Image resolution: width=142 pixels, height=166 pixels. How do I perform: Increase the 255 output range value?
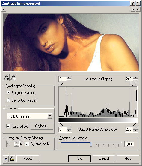pyautogui.click(x=135, y=128)
